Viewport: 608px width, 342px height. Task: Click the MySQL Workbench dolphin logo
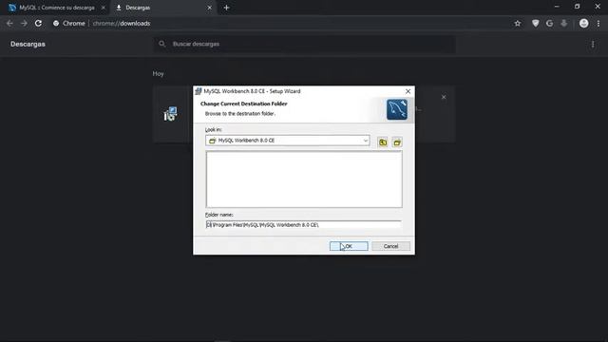pyautogui.click(x=397, y=109)
